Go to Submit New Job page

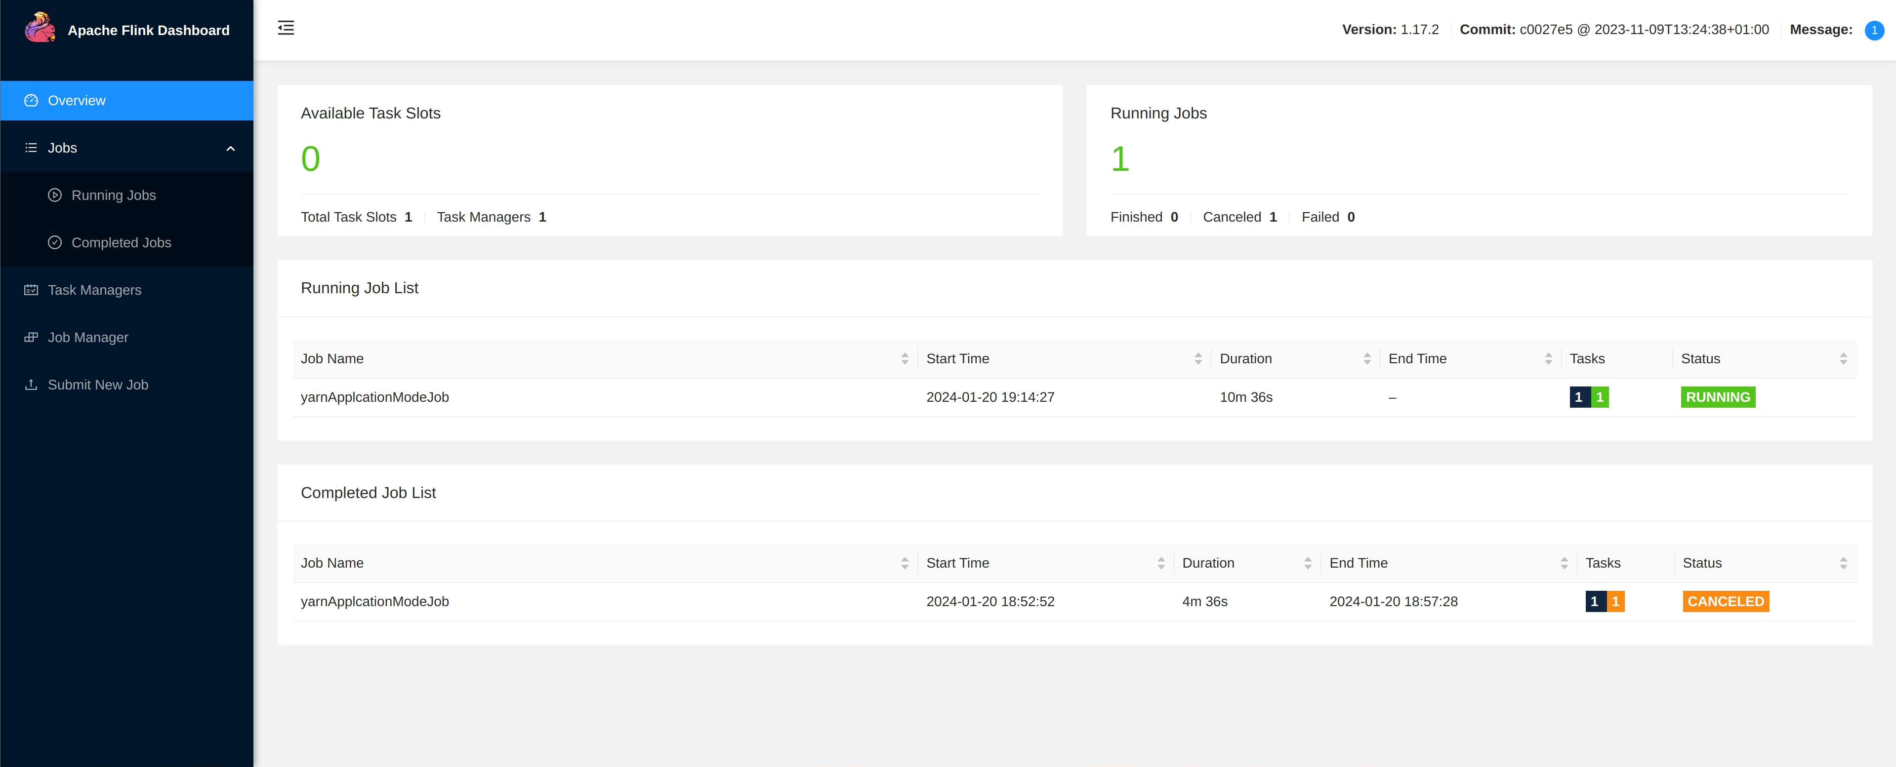tap(98, 384)
